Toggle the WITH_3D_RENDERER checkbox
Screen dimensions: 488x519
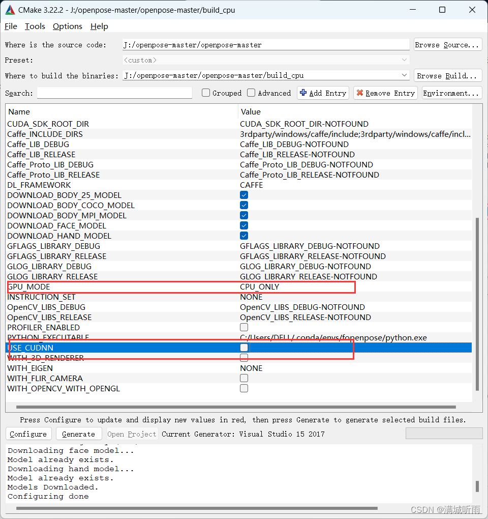[x=243, y=358]
